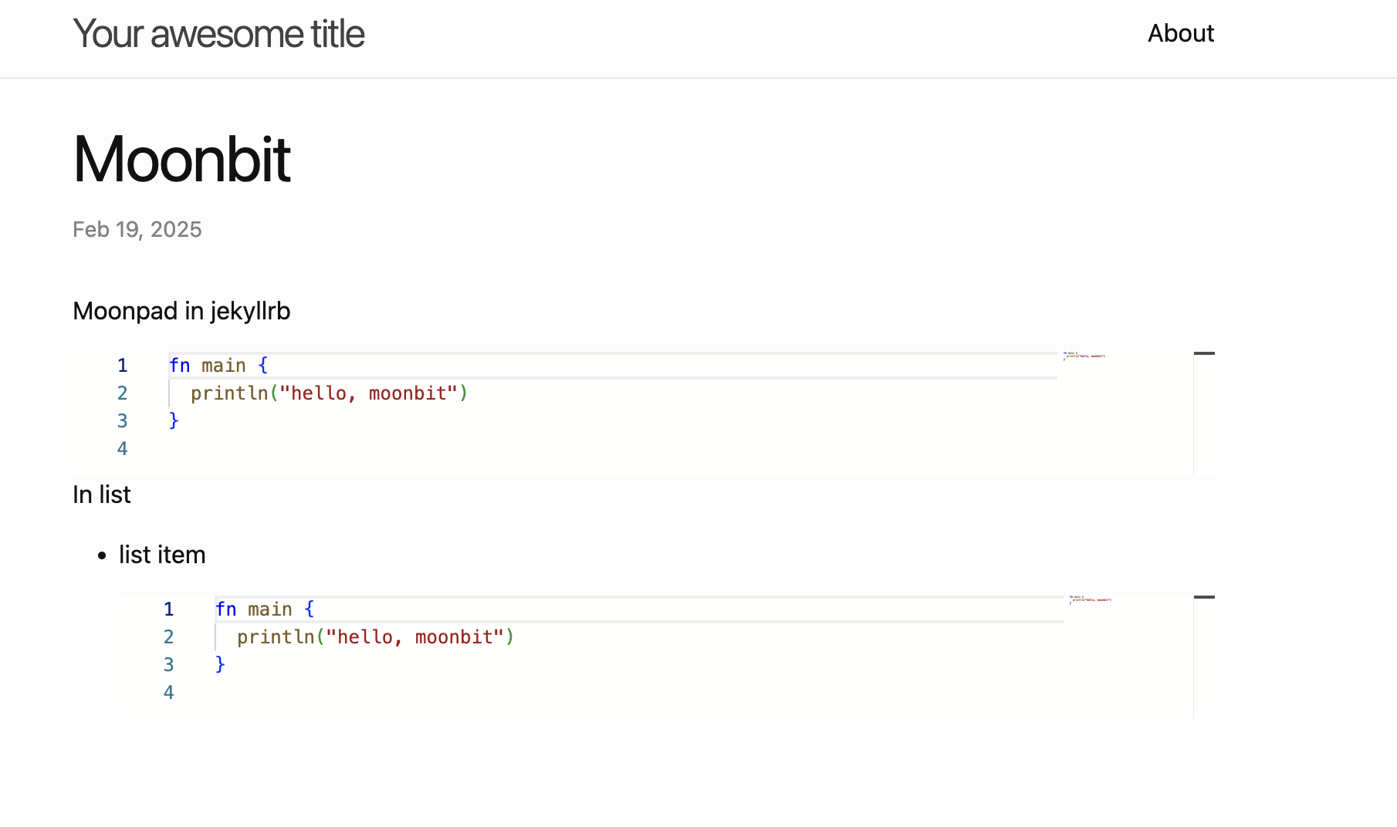Click the second editor's vertical scrollbar
1397x827 pixels.
(x=1204, y=657)
